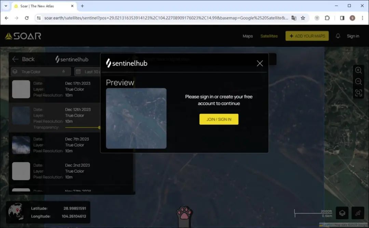Click ADD YOUR MAPS button
The image size is (369, 228).
[x=307, y=36]
